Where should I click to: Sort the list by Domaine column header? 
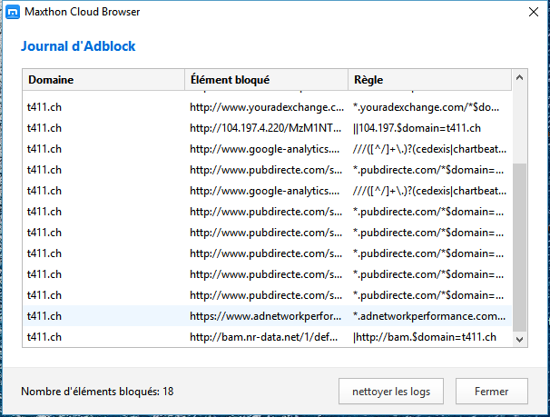click(x=103, y=80)
